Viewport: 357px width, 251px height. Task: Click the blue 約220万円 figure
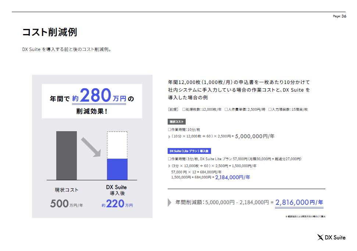pyautogui.click(x=117, y=204)
